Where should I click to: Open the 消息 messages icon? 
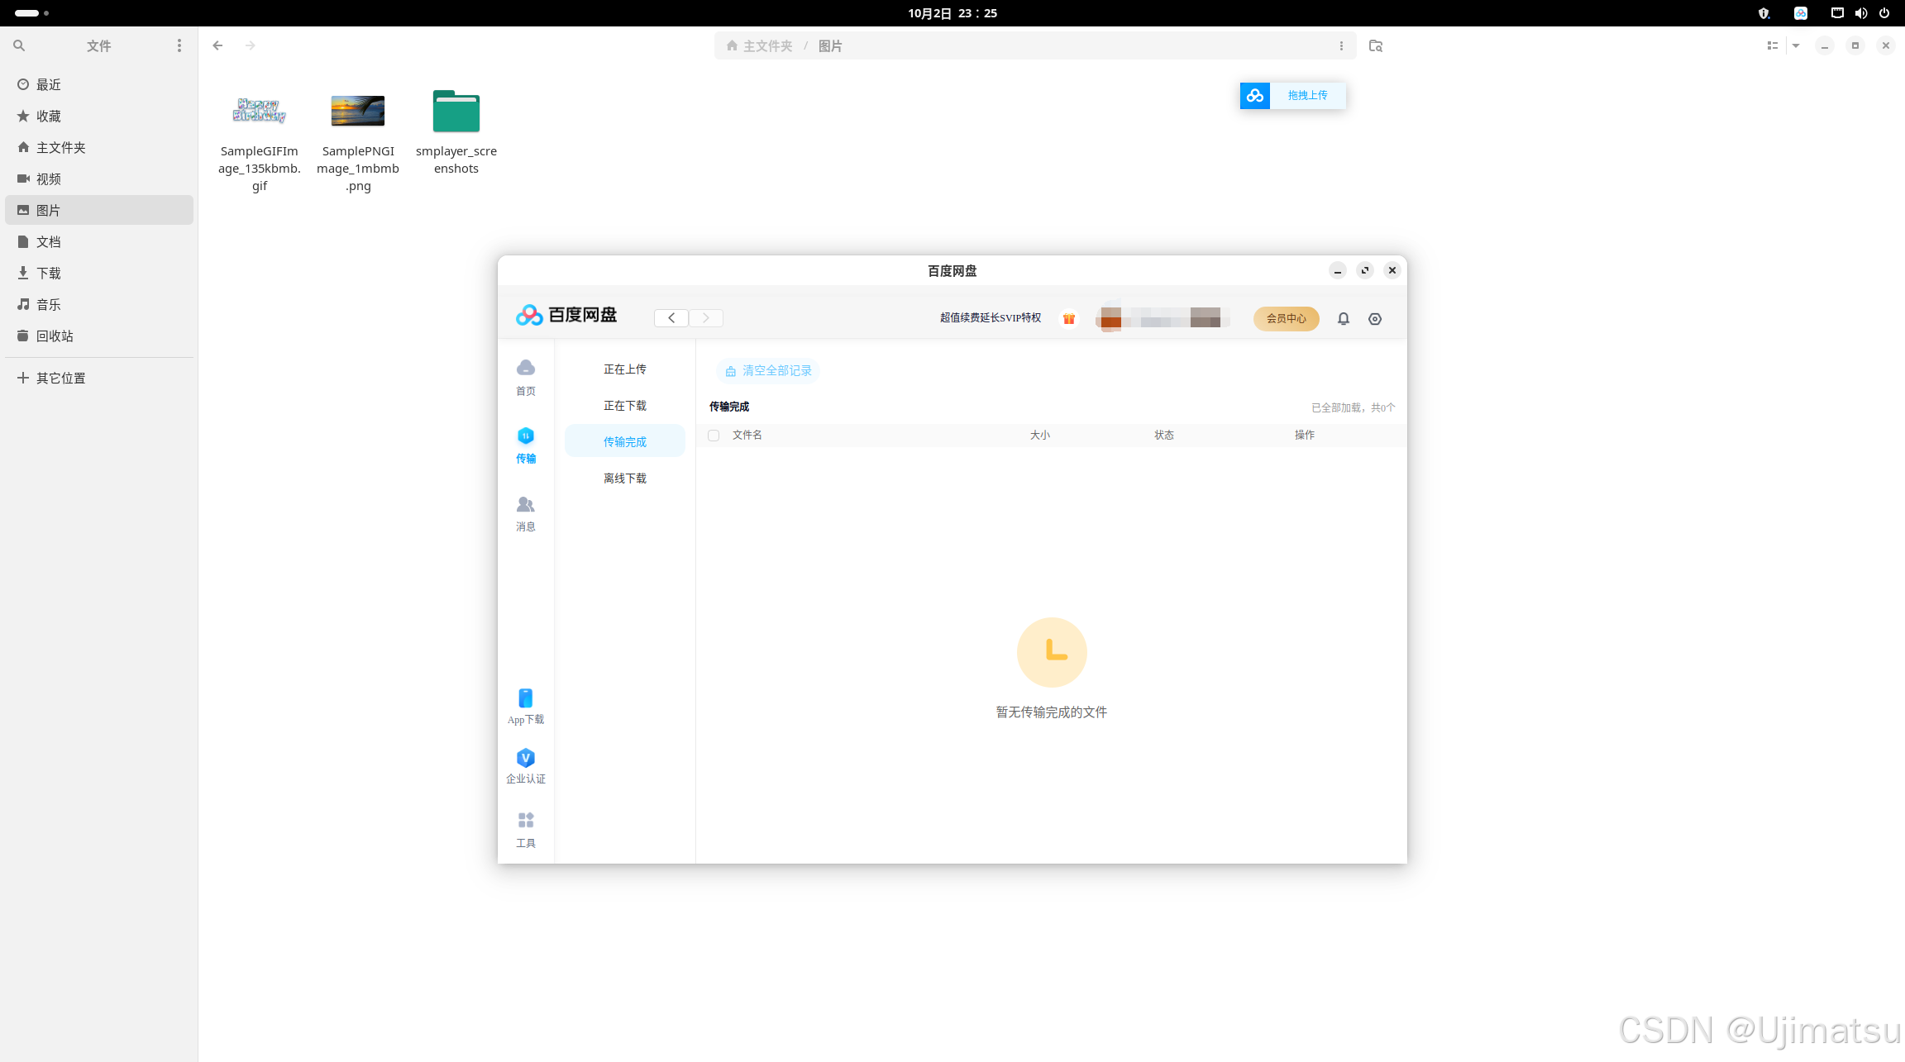coord(525,505)
